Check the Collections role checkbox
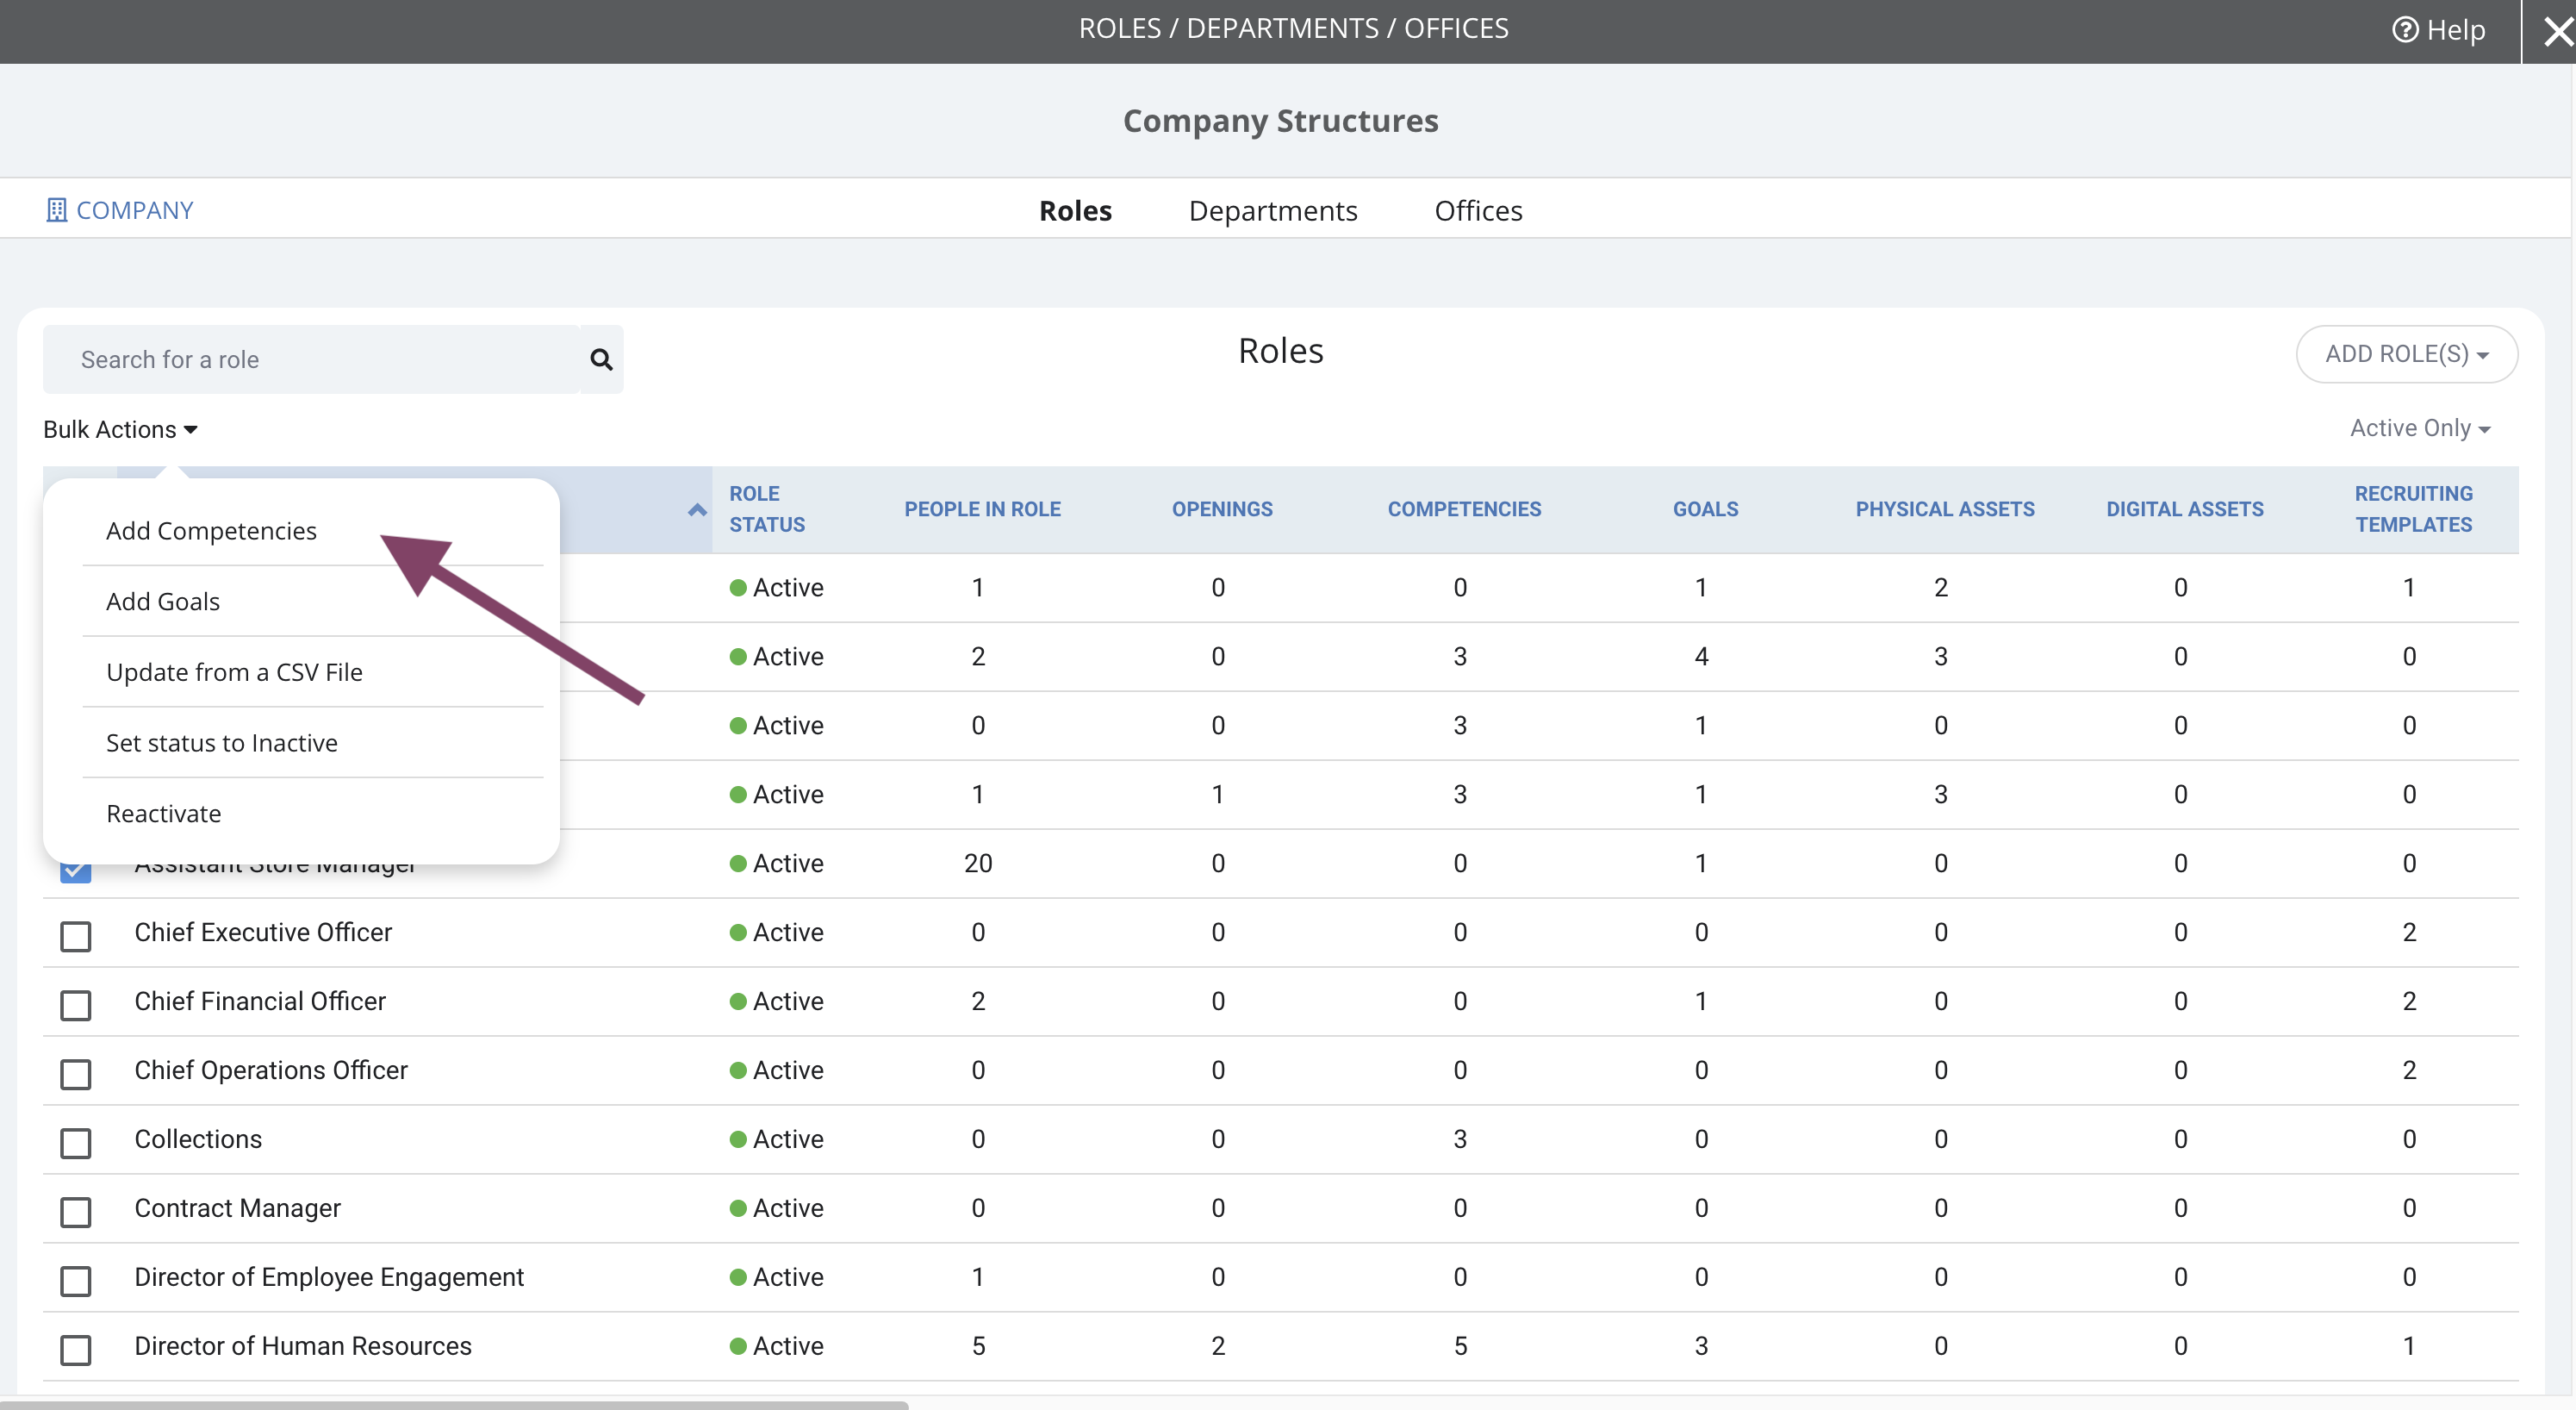The image size is (2576, 1410). point(75,1144)
